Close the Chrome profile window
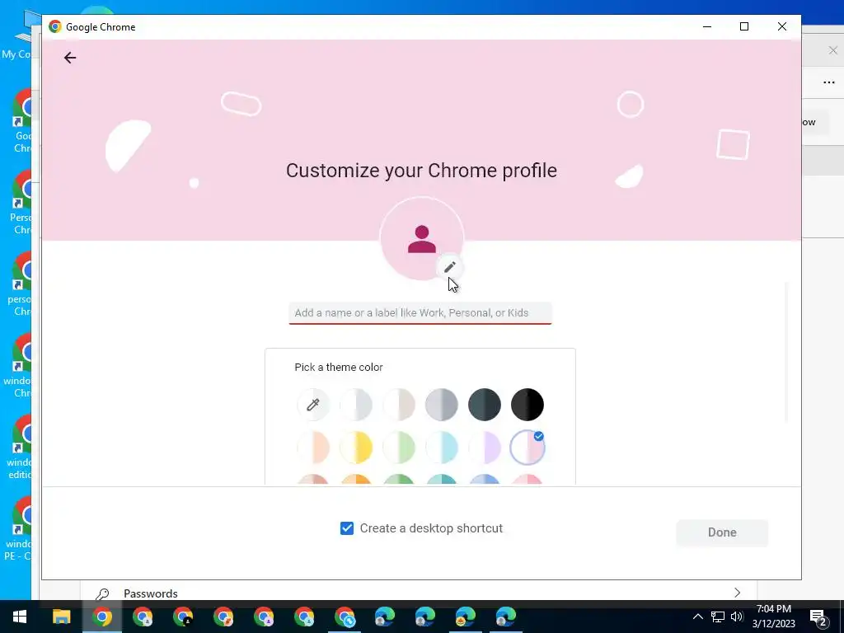 coord(782,26)
